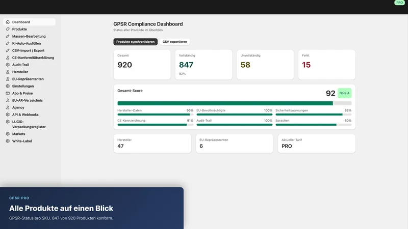Click the Einstellungen gear icon
This screenshot has height=229, width=408.
(x=8, y=86)
